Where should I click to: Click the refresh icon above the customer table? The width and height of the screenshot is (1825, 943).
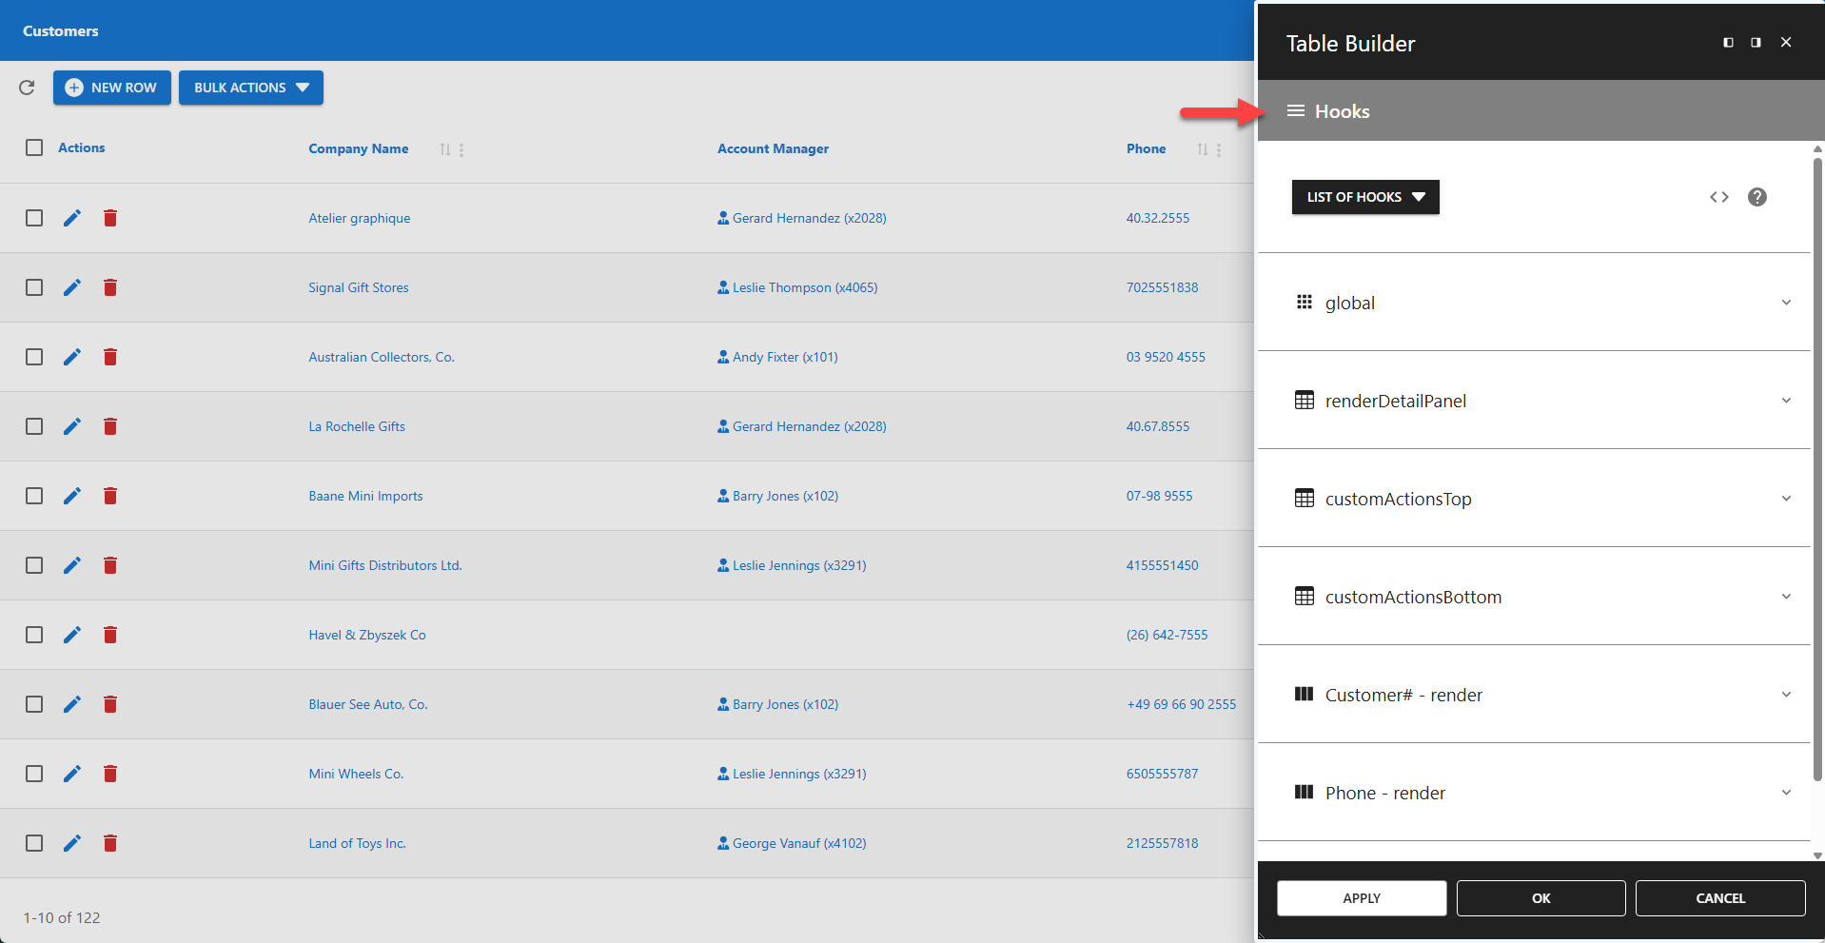click(x=27, y=88)
